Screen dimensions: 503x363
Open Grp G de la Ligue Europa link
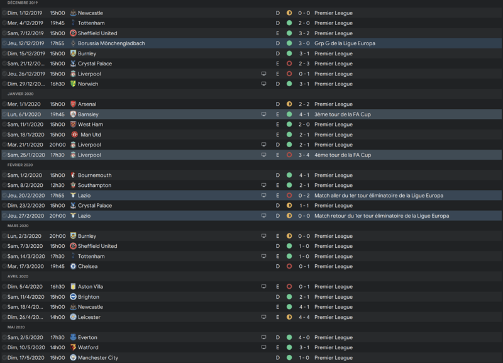click(345, 43)
